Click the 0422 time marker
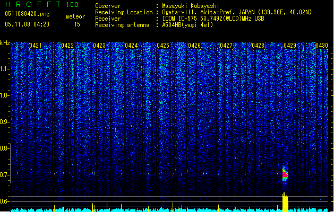Image resolution: width=334 pixels, height=212 pixels. pyautogui.click(x=67, y=46)
